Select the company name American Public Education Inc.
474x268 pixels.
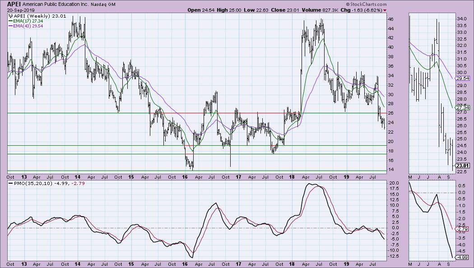tap(56, 5)
